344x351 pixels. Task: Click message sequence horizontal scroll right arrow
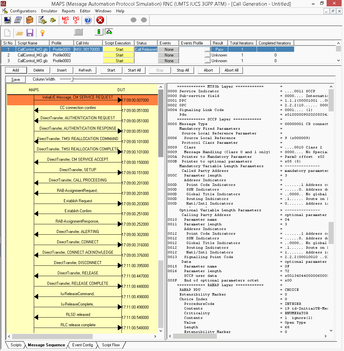pyautogui.click(x=155, y=336)
